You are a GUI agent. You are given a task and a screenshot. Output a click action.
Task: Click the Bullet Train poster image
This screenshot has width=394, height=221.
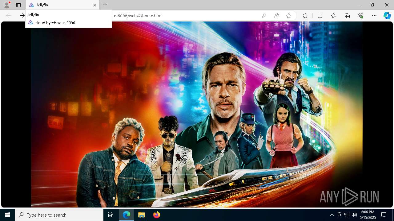click(x=197, y=114)
